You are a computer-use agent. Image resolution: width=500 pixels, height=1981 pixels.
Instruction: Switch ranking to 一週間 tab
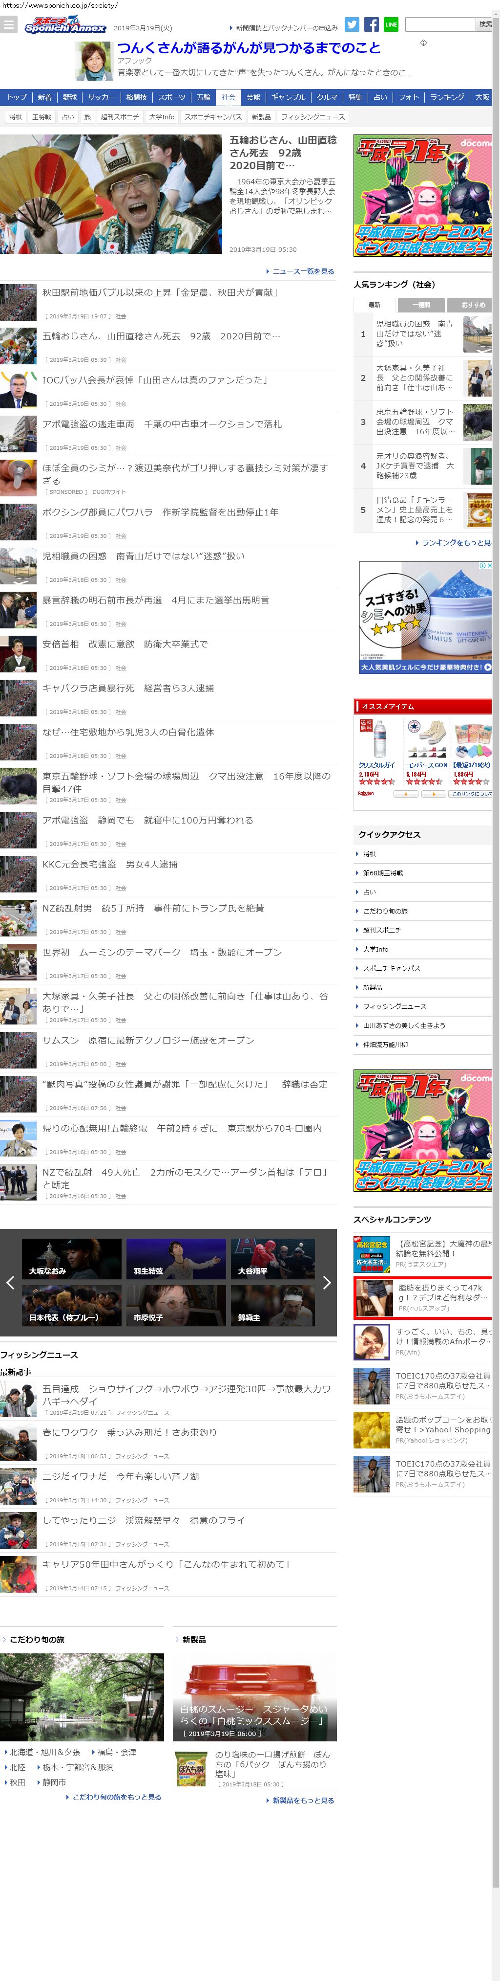click(422, 305)
